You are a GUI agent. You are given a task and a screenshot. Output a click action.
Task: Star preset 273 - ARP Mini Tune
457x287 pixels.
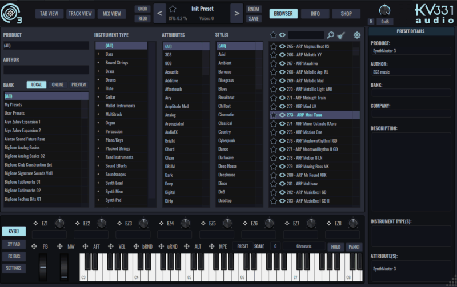click(x=274, y=115)
